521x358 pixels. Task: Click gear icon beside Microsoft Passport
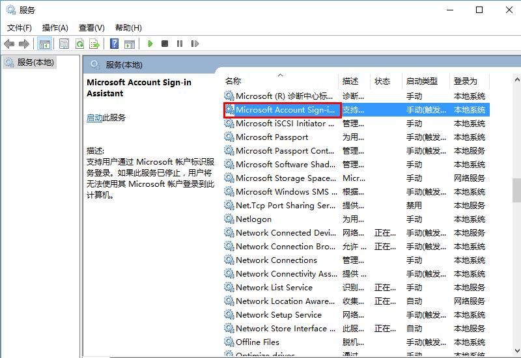(229, 137)
